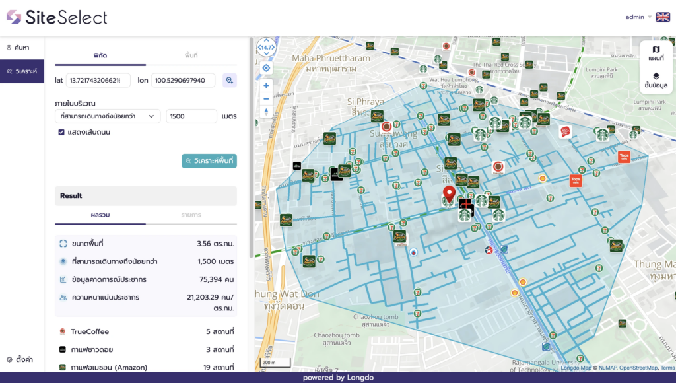The height and width of the screenshot is (383, 676).
Task: Click the locate-me target icon on map
Action: click(x=266, y=68)
